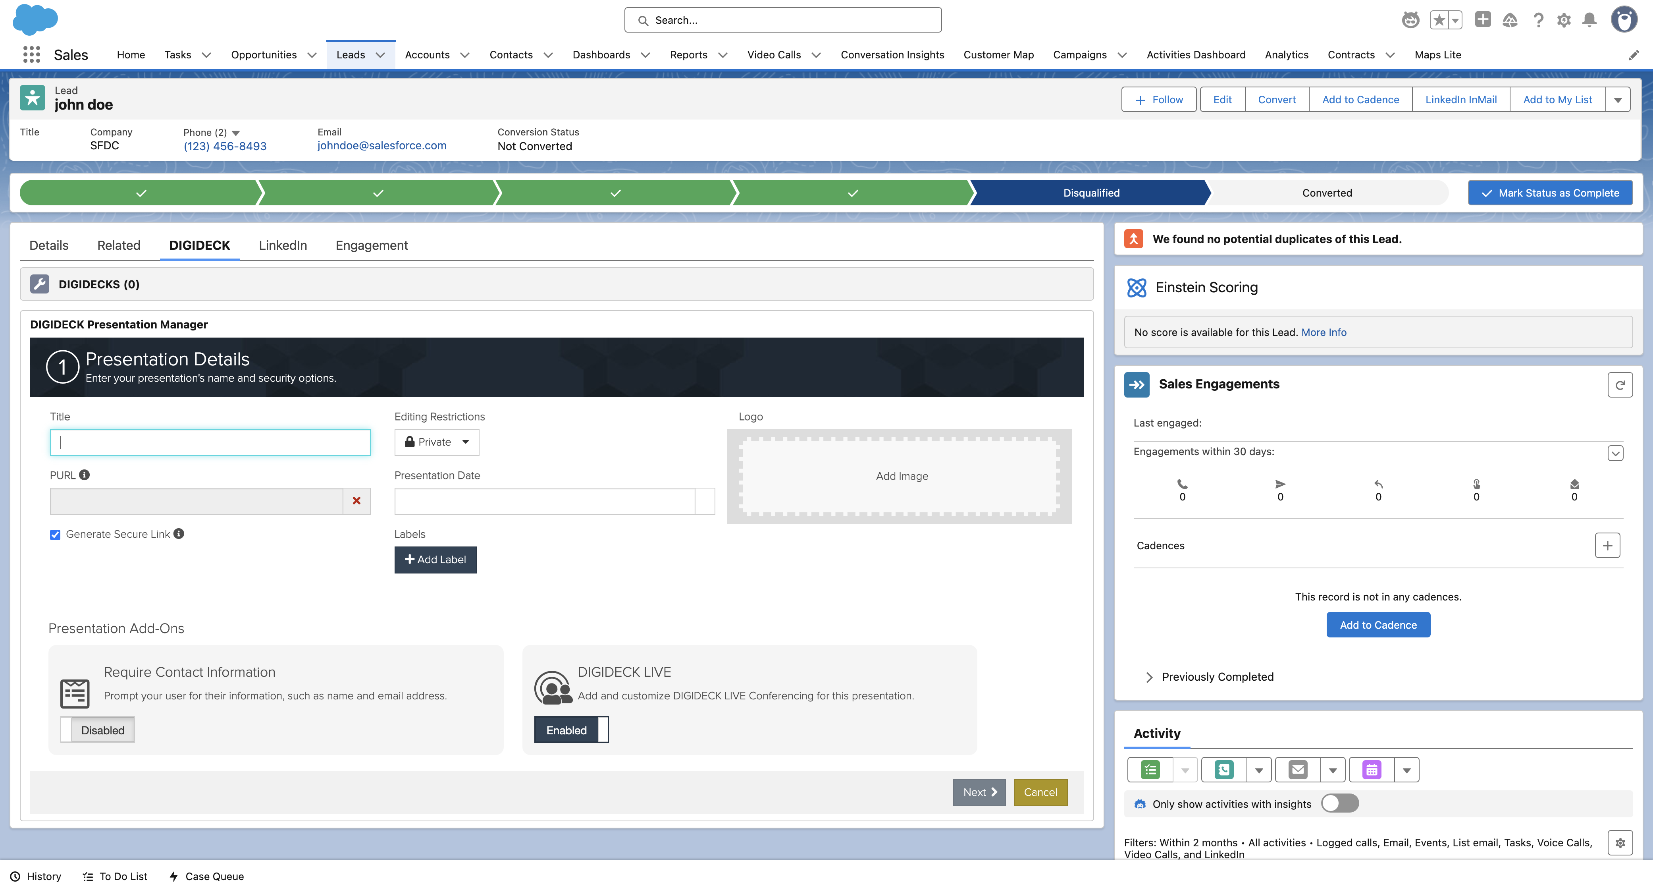The height and width of the screenshot is (892, 1653).
Task: Click the Cancel button
Action: coord(1040,792)
